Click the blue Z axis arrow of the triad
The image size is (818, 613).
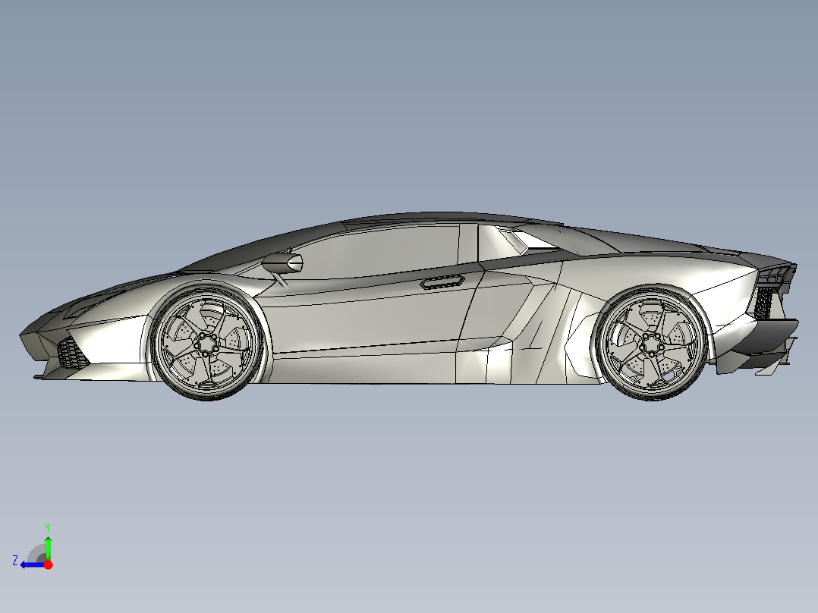(32, 564)
